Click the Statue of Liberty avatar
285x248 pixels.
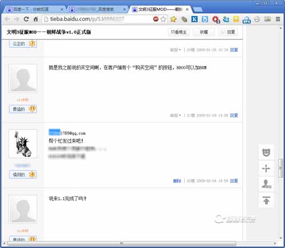click(x=23, y=144)
